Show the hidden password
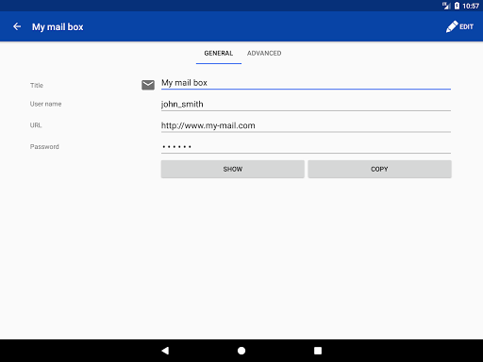This screenshot has width=483, height=362. click(233, 169)
